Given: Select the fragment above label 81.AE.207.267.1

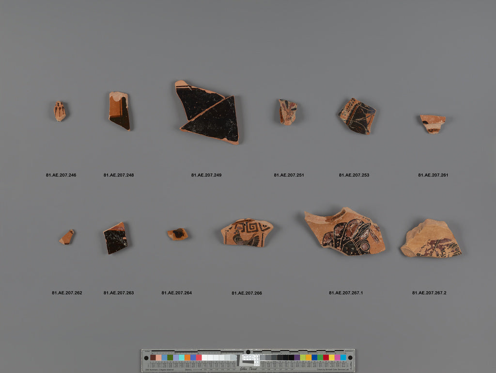Looking at the screenshot, I should pos(345,231).
